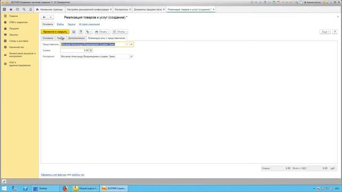
Task: Click into the Сумма field
Action: tap(75, 51)
